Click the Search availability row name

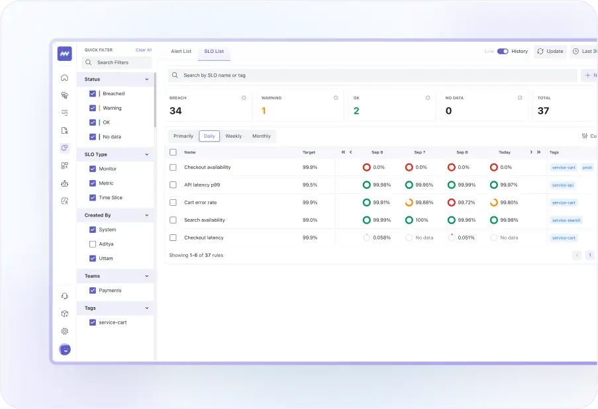[x=205, y=220]
